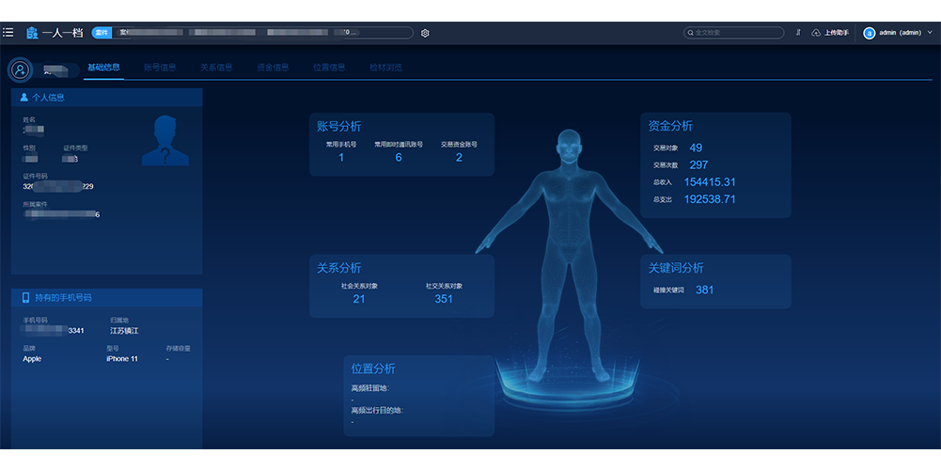
Task: Click the cloud upload icon
Action: coord(816,33)
